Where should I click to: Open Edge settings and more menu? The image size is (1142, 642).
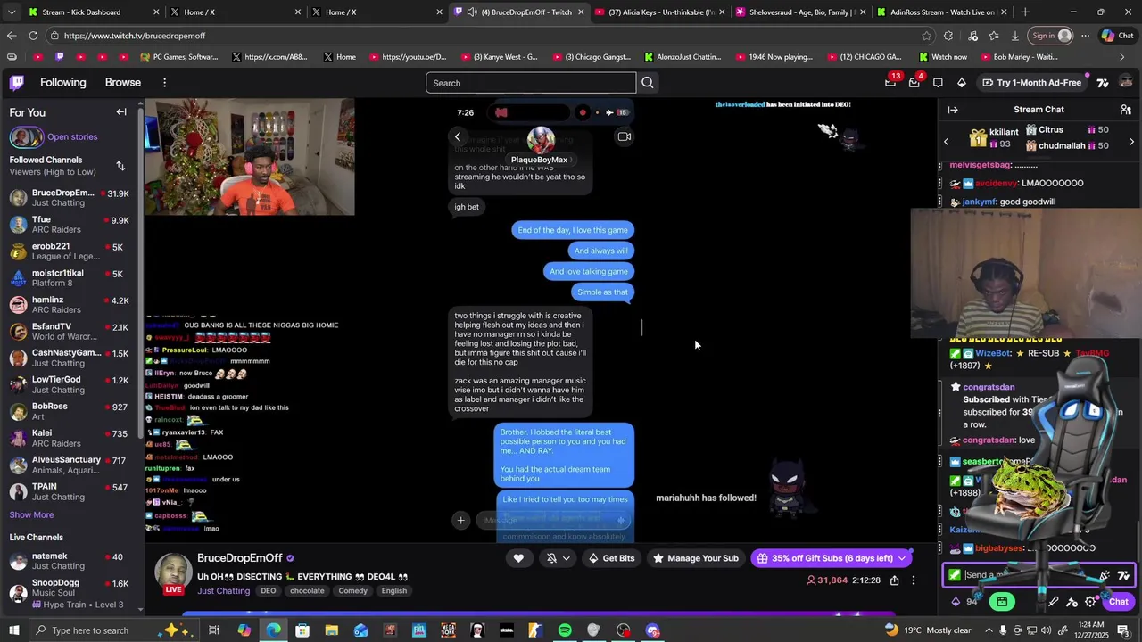tap(1084, 36)
